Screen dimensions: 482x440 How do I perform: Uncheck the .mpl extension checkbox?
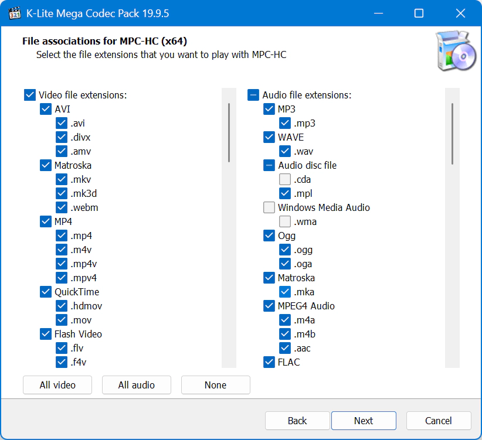coord(285,193)
